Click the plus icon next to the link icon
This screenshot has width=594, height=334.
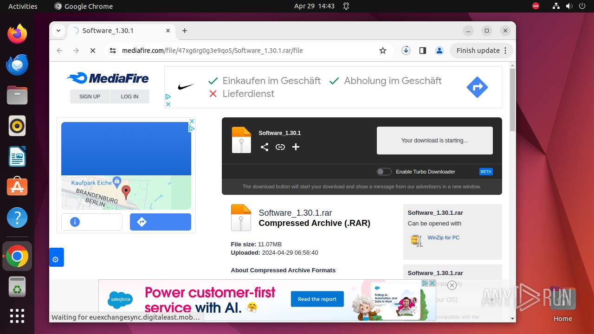[x=296, y=147]
